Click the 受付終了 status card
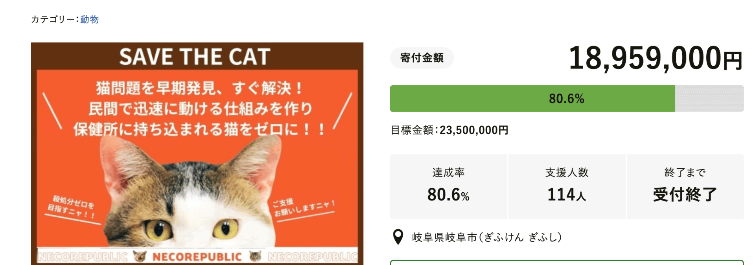Viewport: 755px width, 265px height. point(685,186)
